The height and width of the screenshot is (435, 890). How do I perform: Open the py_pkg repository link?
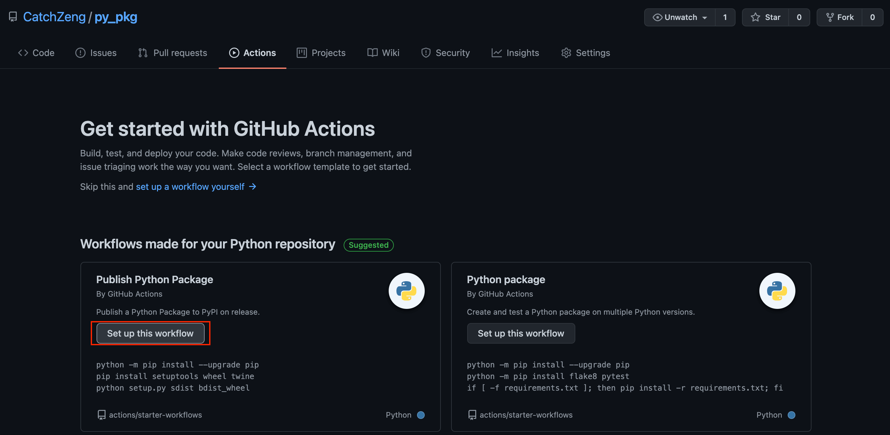pyautogui.click(x=116, y=17)
